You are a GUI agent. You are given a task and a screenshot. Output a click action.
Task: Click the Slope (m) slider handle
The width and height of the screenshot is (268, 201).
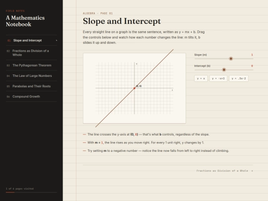(x=231, y=59)
